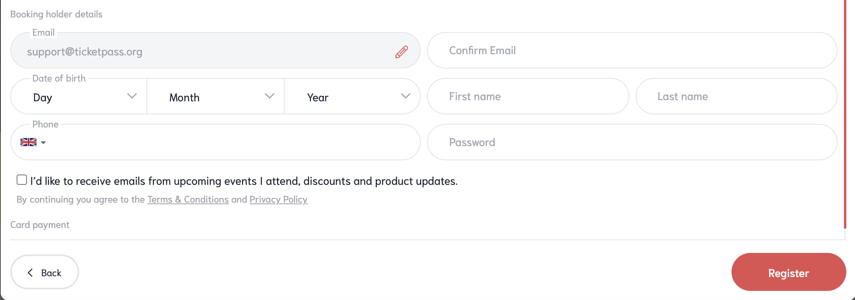Click the Phone number text field
855x300 pixels.
click(234, 142)
